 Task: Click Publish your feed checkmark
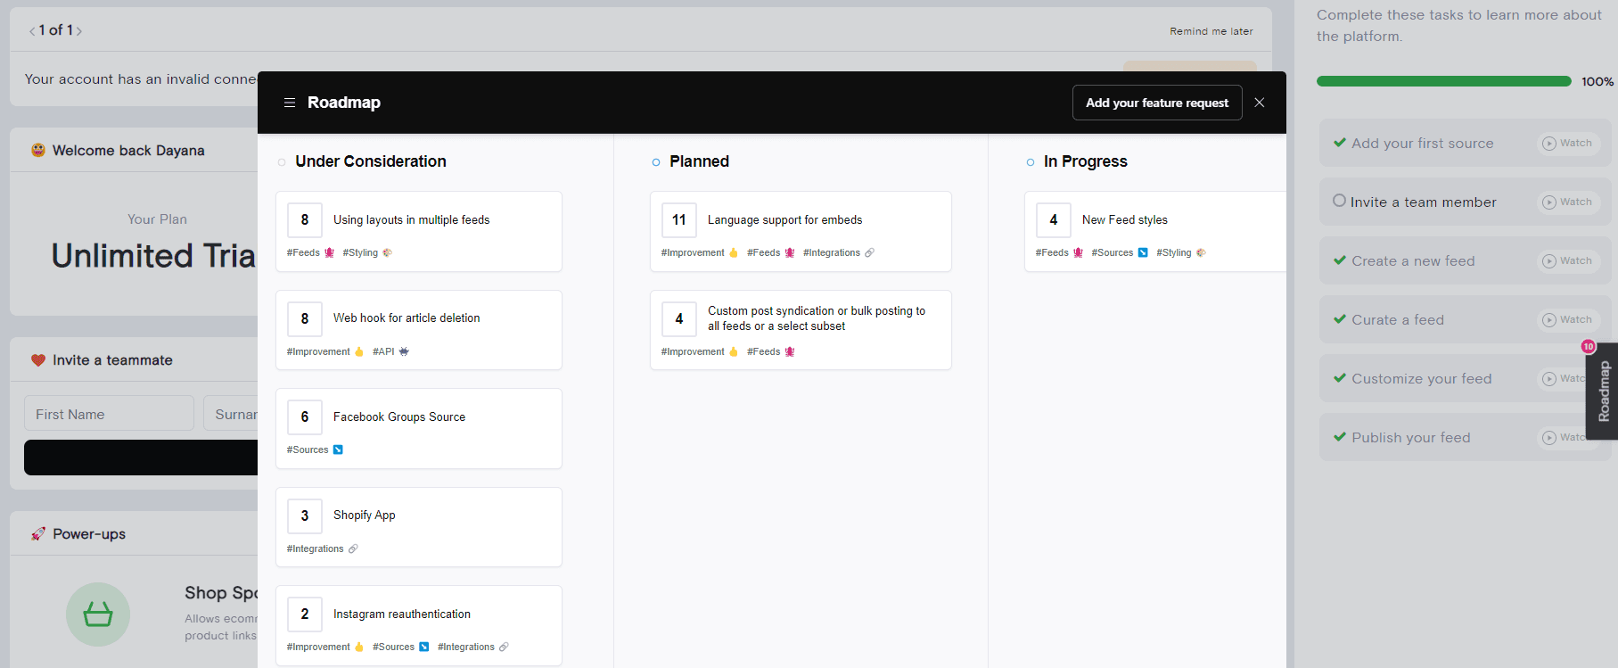point(1340,436)
